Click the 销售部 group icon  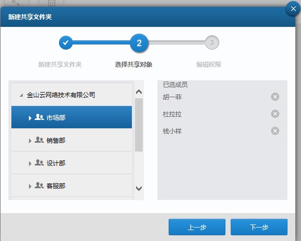click(39, 140)
